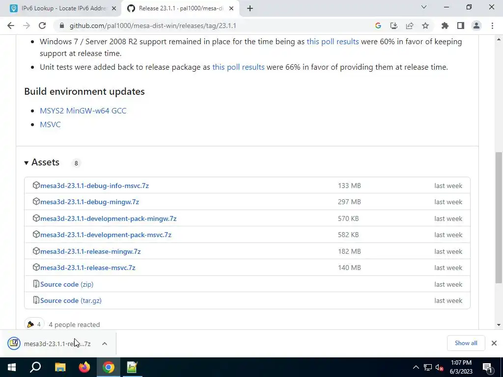Open MSYS2 MinGW-w64 GCC link
503x377 pixels.
coord(83,110)
